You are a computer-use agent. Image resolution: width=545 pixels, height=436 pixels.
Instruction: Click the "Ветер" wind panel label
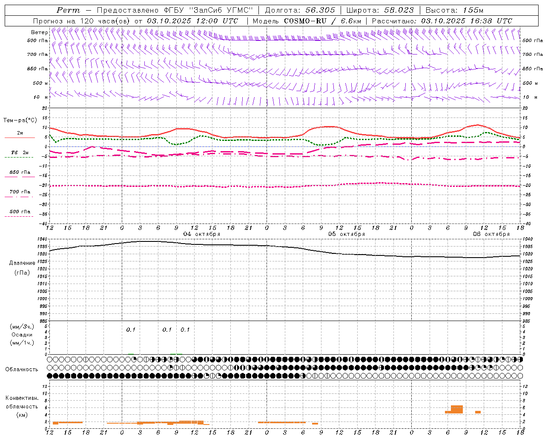pyautogui.click(x=39, y=32)
